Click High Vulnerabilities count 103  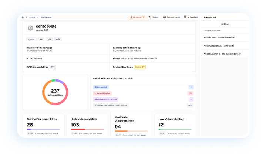(75, 125)
